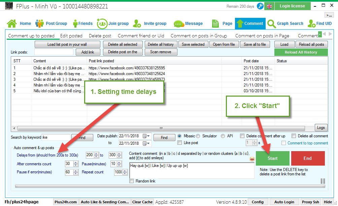
Task: Click the Delete all selected button
Action: click(123, 44)
